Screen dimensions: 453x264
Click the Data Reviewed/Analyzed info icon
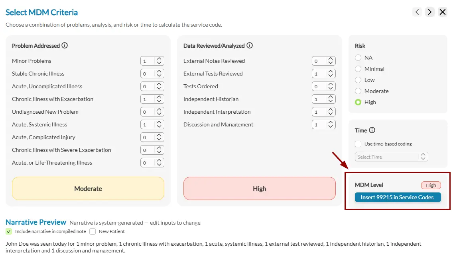point(250,45)
